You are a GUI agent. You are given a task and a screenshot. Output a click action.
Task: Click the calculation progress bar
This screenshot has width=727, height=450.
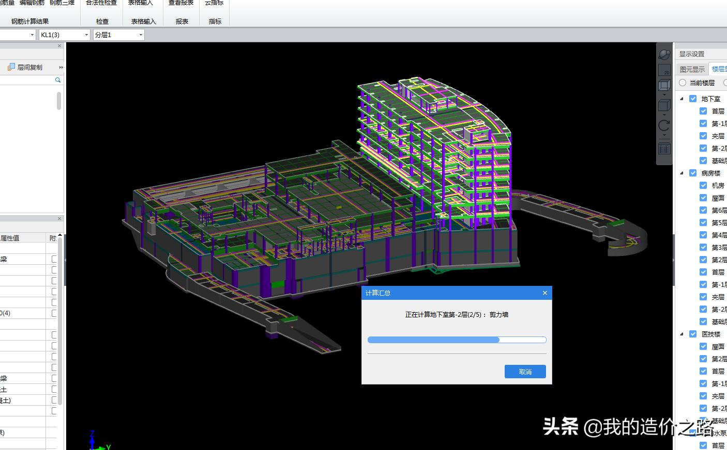pyautogui.click(x=457, y=340)
